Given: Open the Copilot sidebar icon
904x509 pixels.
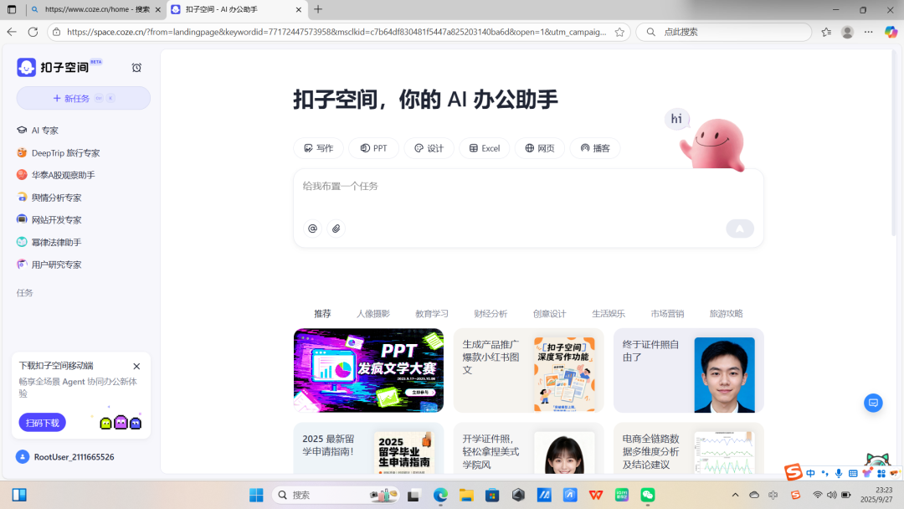Looking at the screenshot, I should coord(891,32).
